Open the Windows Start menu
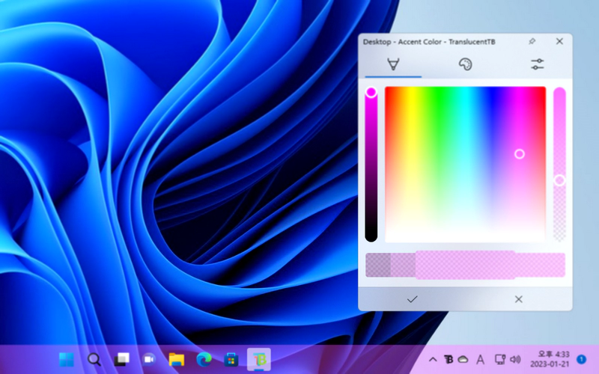The height and width of the screenshot is (374, 599). (67, 359)
